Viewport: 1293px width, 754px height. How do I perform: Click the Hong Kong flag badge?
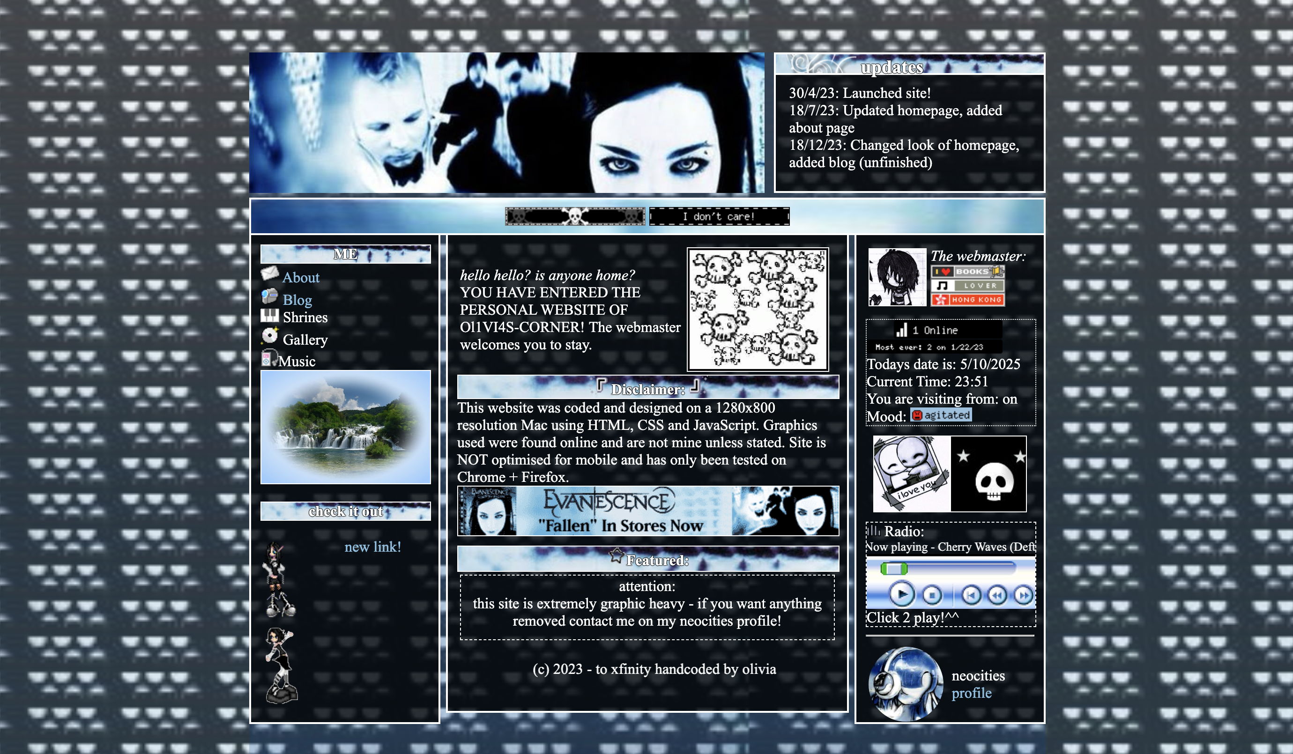tap(967, 300)
